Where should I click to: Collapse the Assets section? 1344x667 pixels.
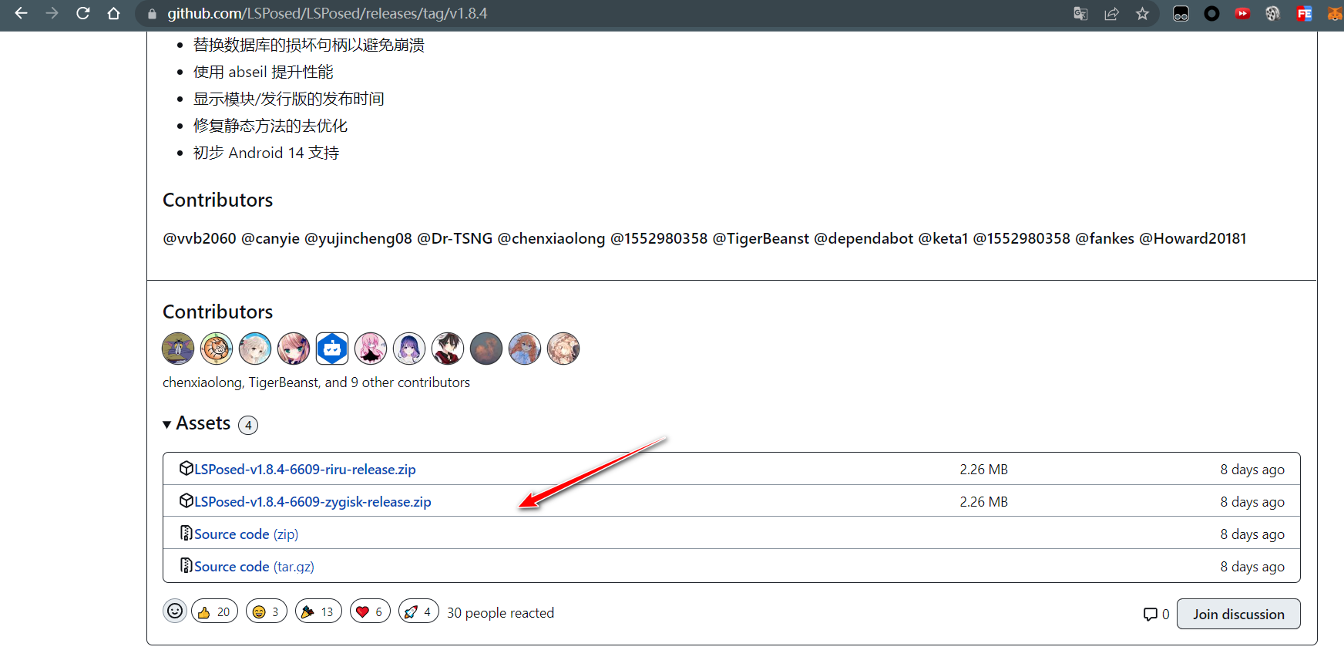[x=197, y=423]
